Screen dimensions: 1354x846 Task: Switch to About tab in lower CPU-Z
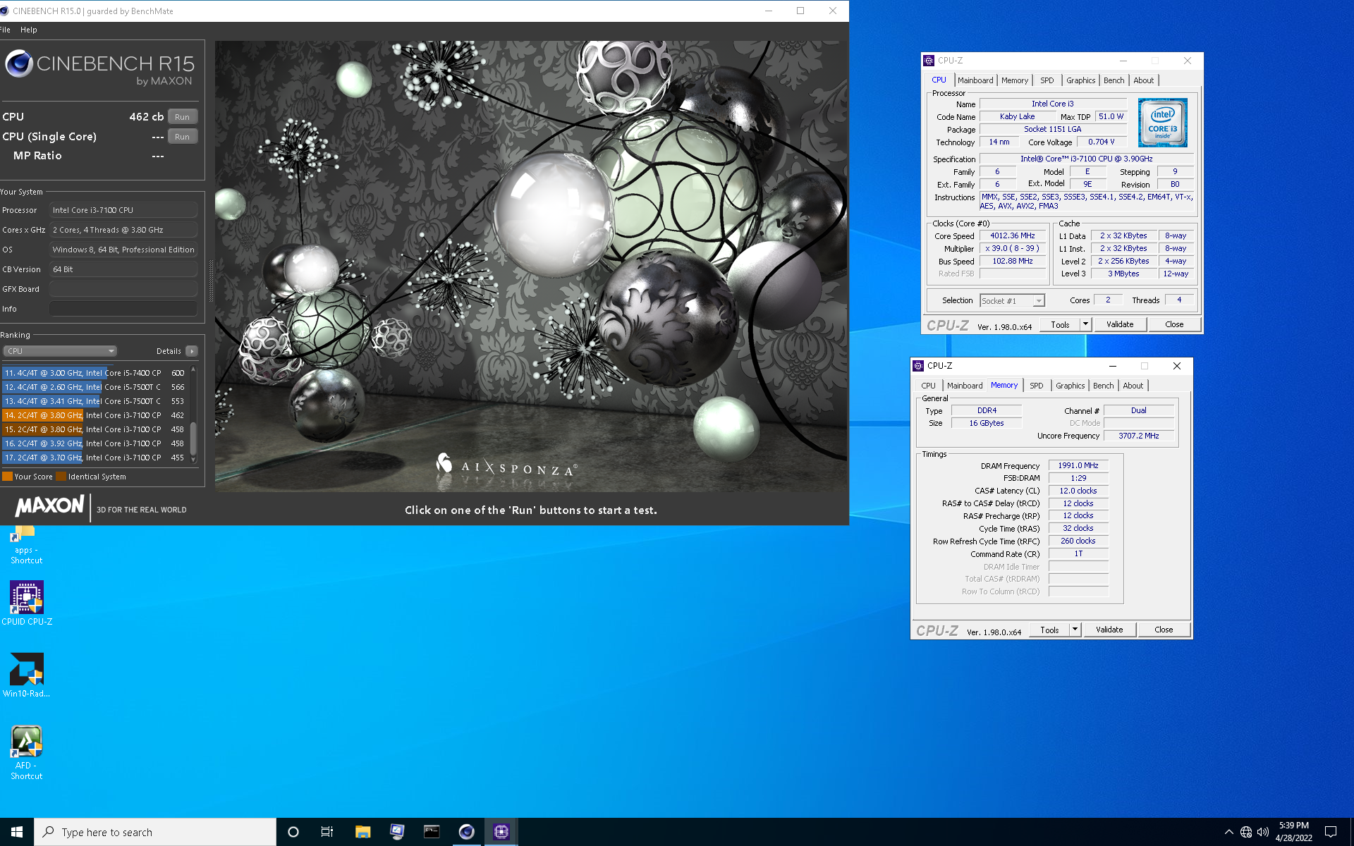(1133, 386)
